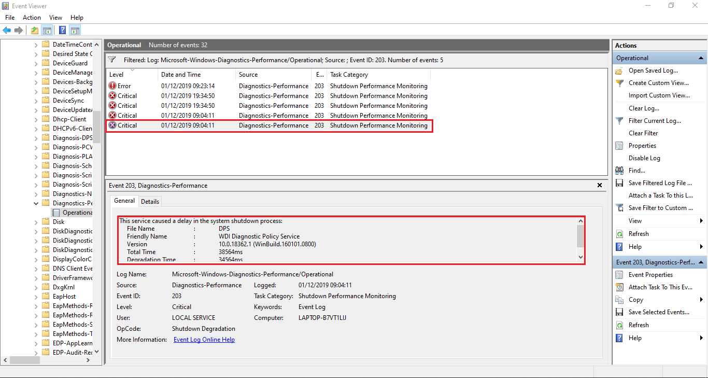Click tree pane horizontal scrollbar left arrow
The width and height of the screenshot is (708, 378).
coord(5,360)
